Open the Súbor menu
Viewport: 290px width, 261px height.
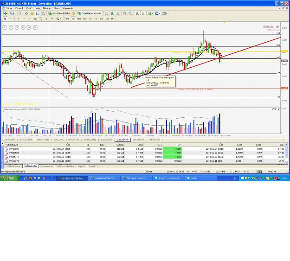coord(9,8)
